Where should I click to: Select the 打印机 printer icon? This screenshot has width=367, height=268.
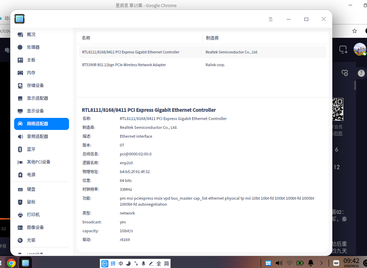(20, 215)
